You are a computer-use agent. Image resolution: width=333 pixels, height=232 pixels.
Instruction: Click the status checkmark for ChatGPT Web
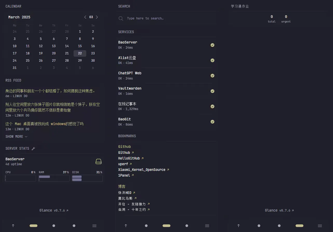212,76
